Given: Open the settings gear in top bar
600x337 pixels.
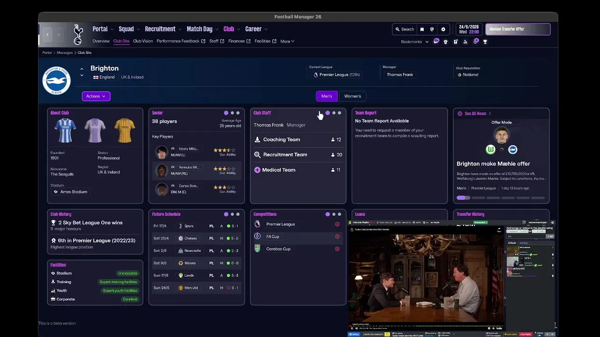Looking at the screenshot, I should pyautogui.click(x=443, y=29).
